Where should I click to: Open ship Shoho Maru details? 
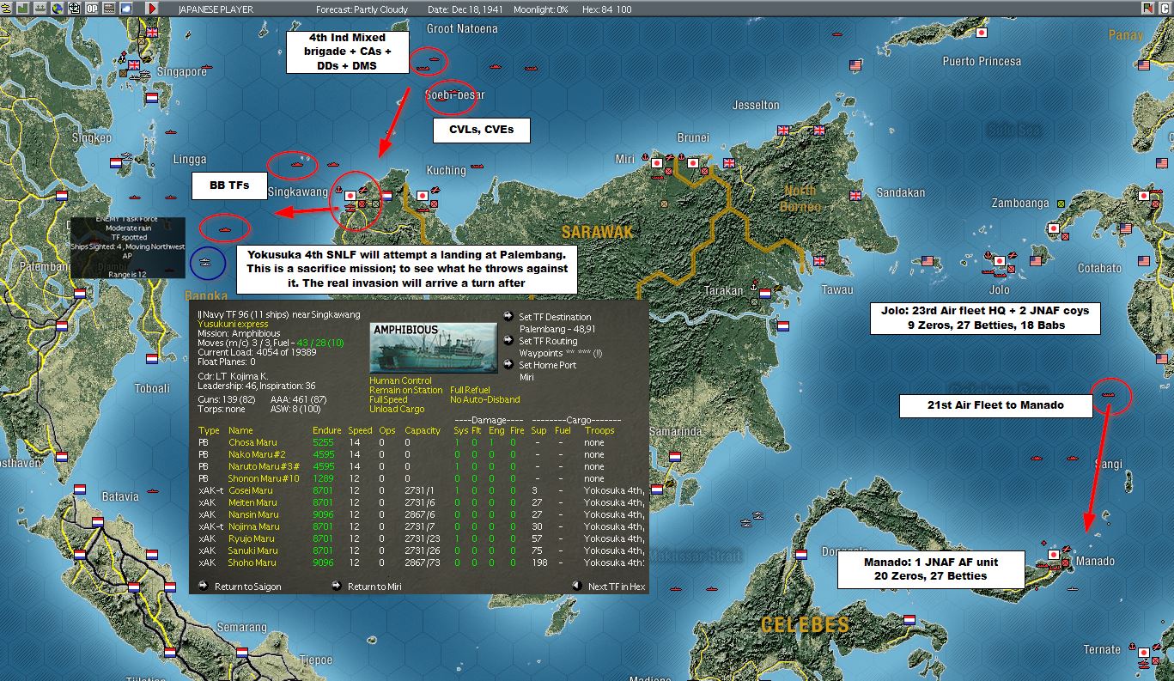(252, 563)
